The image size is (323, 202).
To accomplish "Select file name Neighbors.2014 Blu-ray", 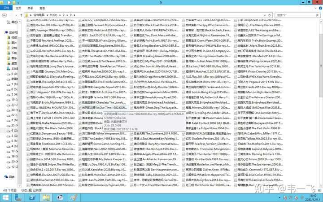I will (x=208, y=180).
